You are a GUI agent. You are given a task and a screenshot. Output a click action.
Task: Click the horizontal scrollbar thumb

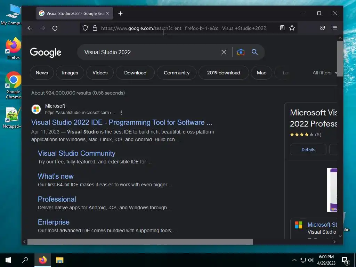140,242
